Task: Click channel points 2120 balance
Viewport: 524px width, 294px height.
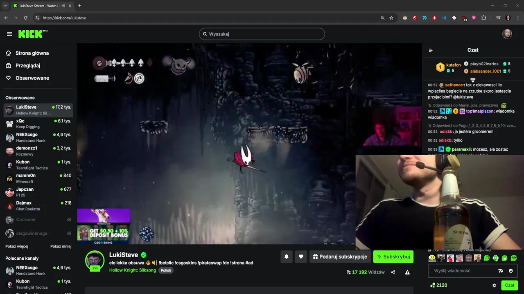Action: point(438,285)
